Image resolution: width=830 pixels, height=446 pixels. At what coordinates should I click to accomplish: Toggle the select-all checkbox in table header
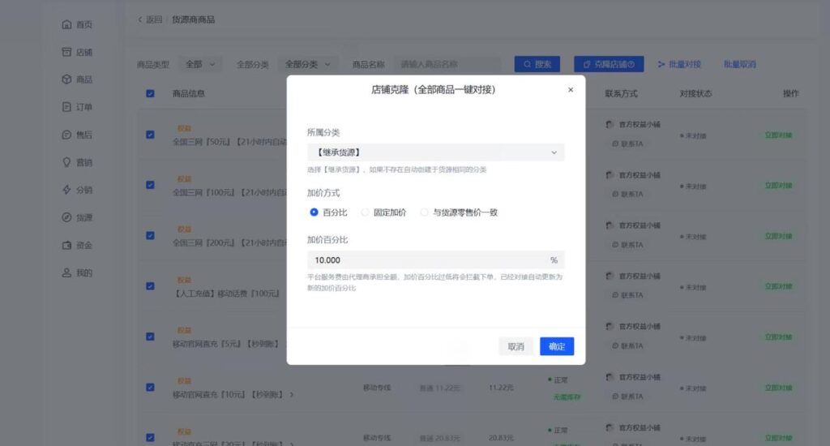(x=150, y=94)
